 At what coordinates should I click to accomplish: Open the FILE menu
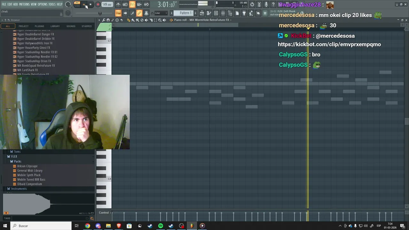coord(4,4)
